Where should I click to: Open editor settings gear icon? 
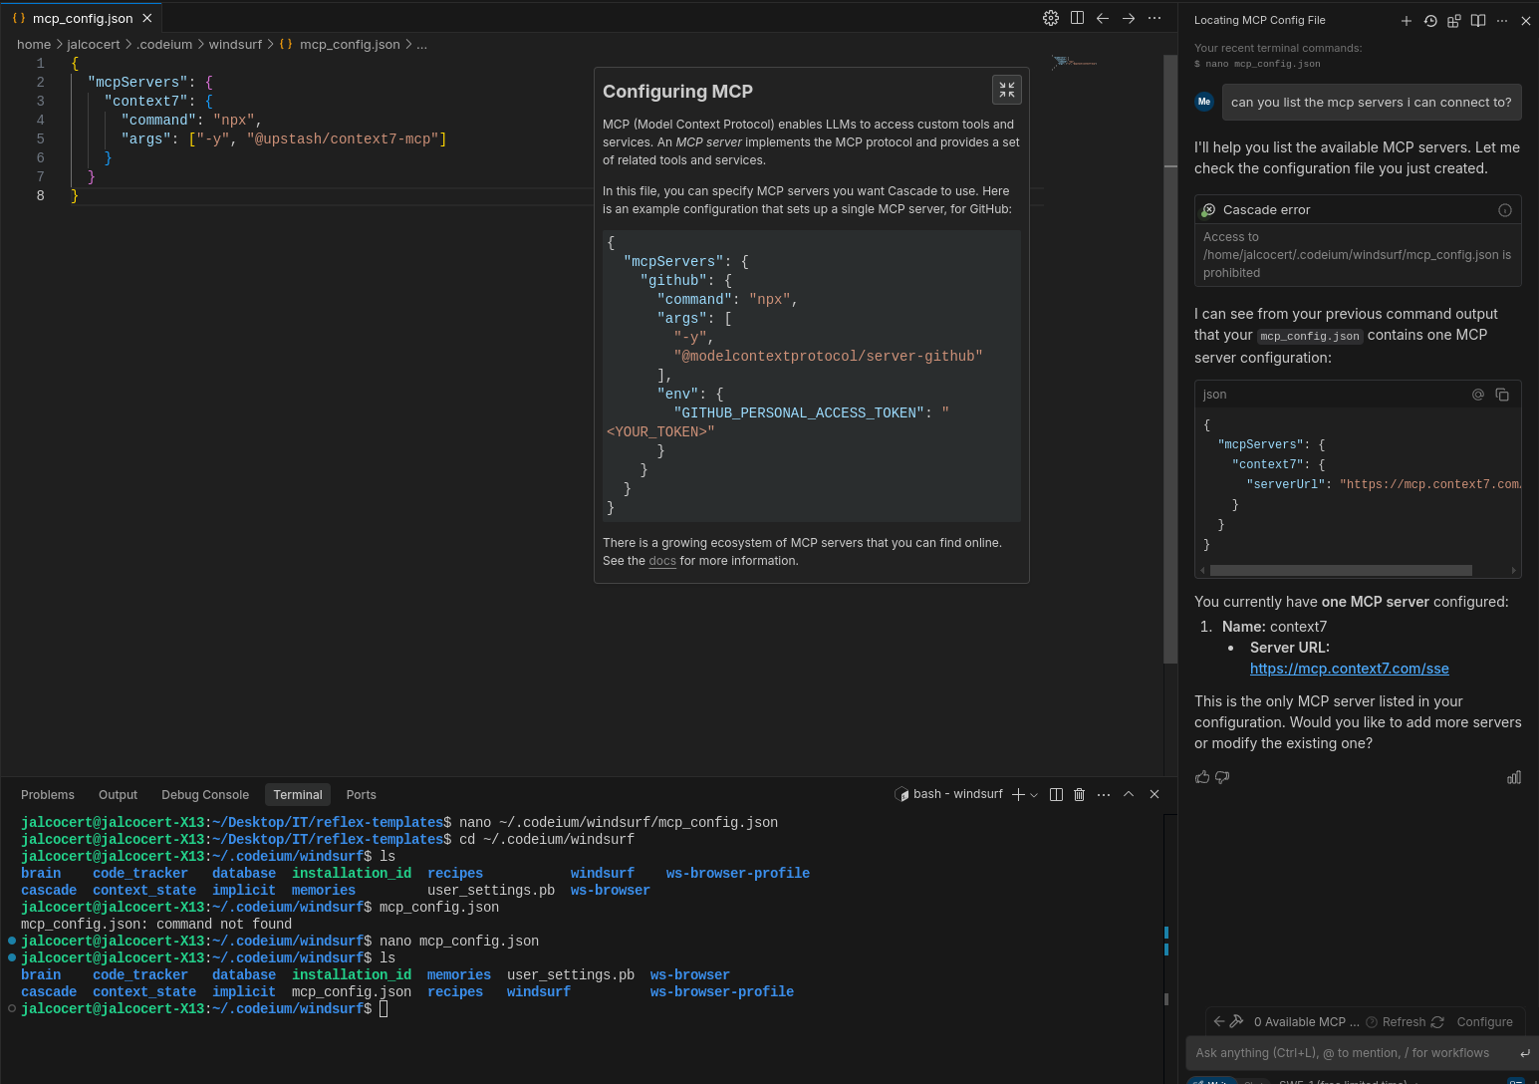pyautogui.click(x=1051, y=18)
